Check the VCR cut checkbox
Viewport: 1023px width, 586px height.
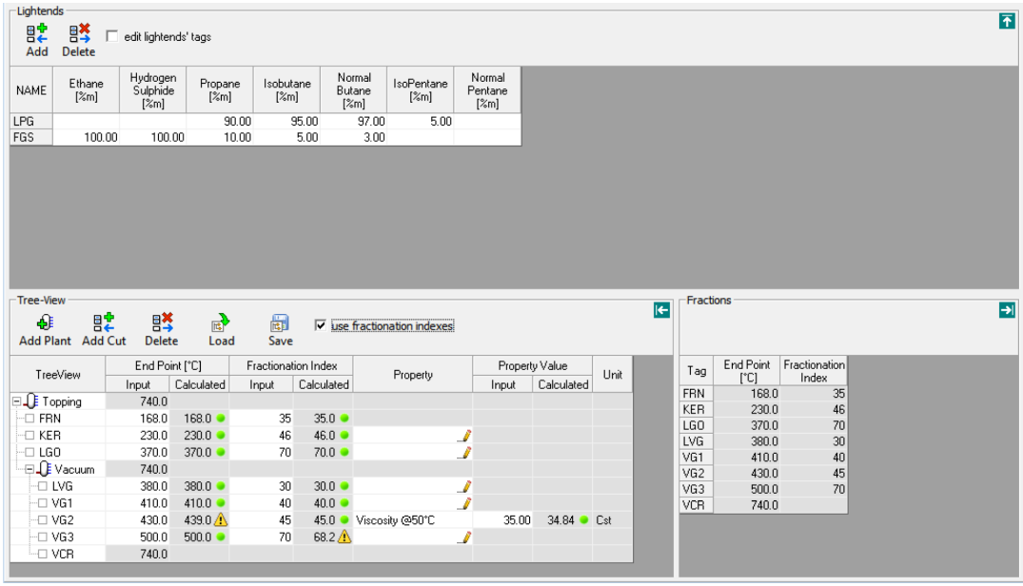(43, 554)
